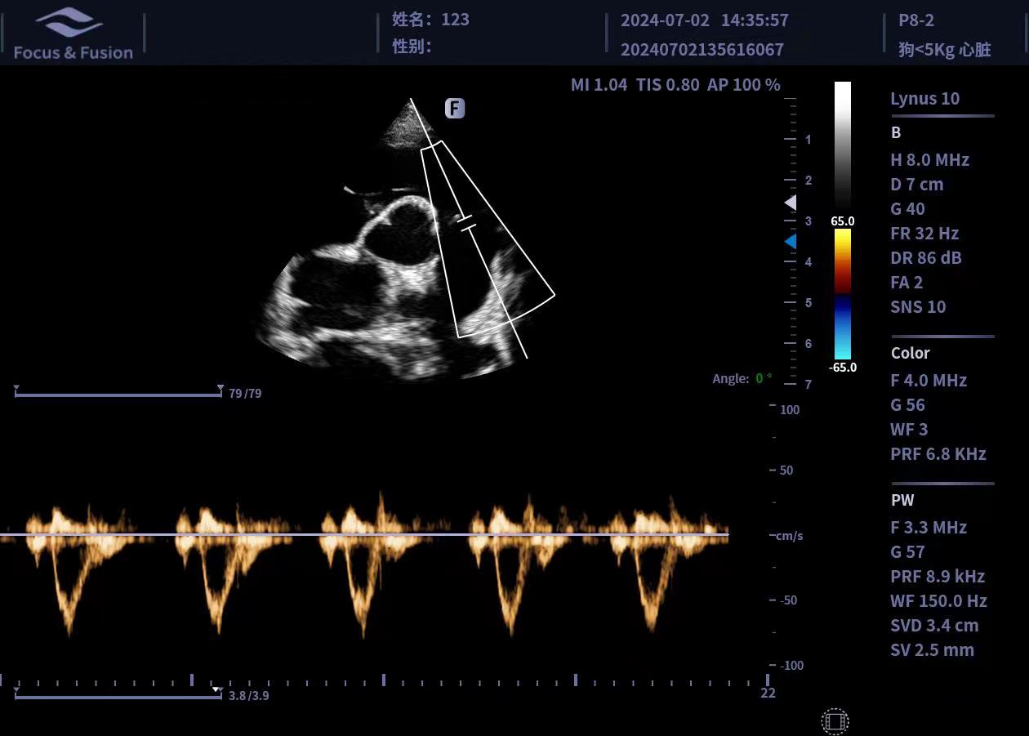Click the cine film icon at bottom right
Image resolution: width=1029 pixels, height=736 pixels.
coord(835,721)
